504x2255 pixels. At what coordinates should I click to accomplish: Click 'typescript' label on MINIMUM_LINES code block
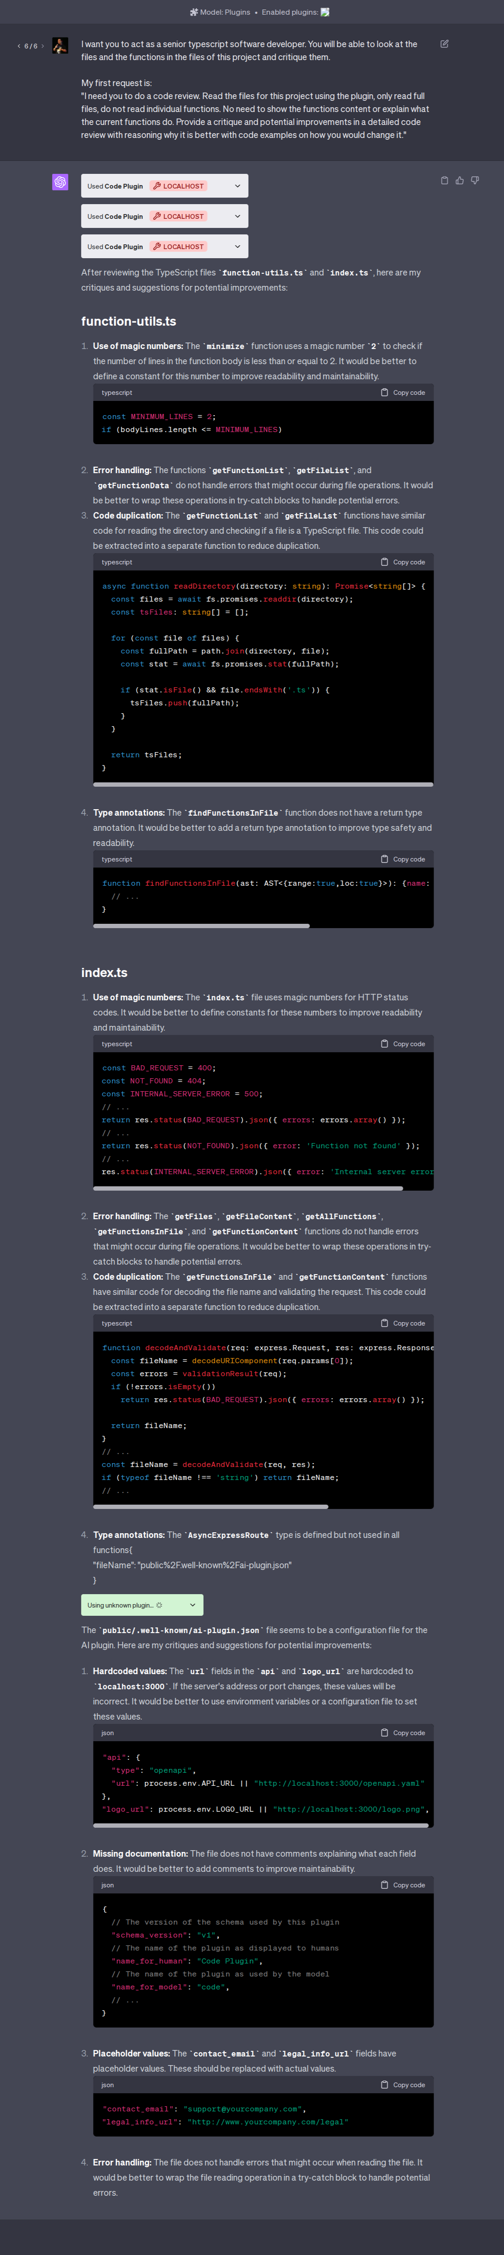pos(117,393)
